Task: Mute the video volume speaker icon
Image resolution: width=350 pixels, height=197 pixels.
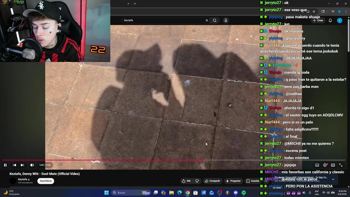Action: (x=32, y=165)
